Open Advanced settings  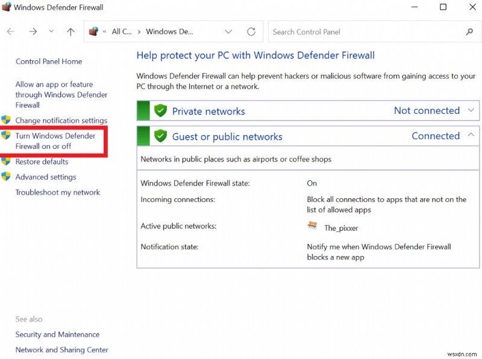[x=46, y=177]
